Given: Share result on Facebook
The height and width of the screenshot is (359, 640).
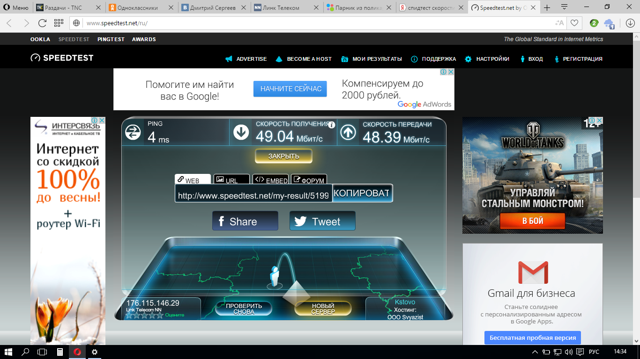Looking at the screenshot, I should pos(245,221).
